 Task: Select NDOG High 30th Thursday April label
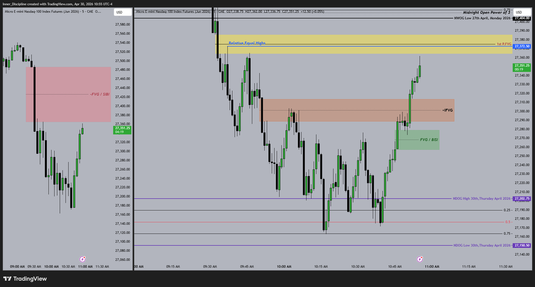tap(481, 199)
